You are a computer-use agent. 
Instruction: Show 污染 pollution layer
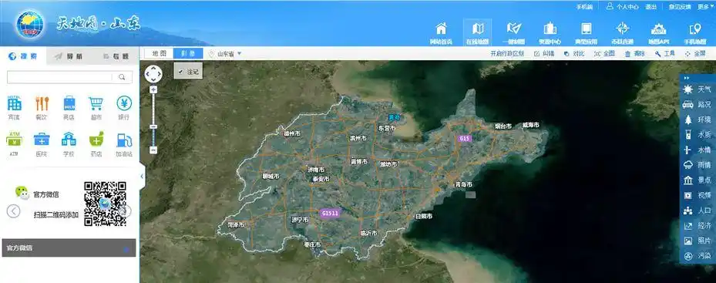698,255
